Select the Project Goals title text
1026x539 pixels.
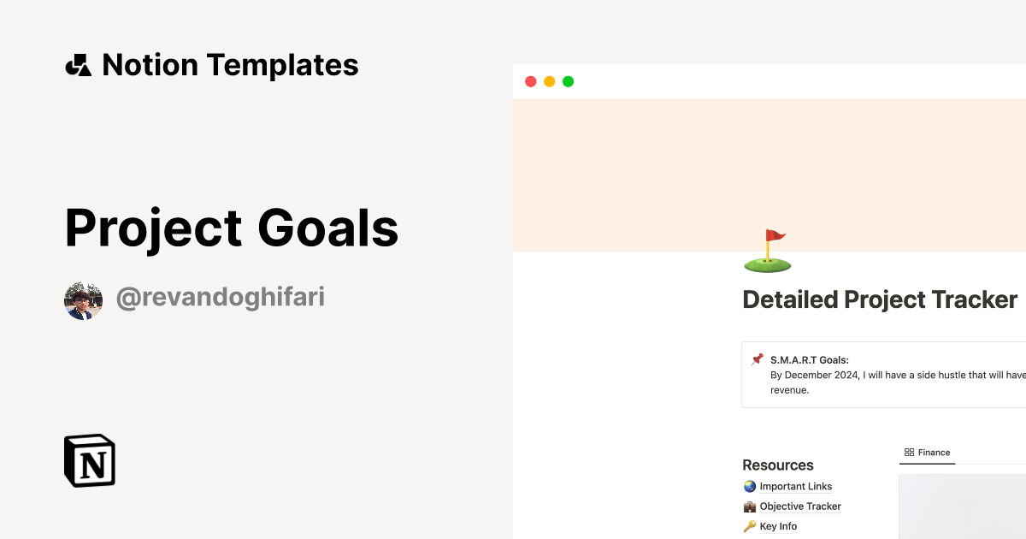232,228
